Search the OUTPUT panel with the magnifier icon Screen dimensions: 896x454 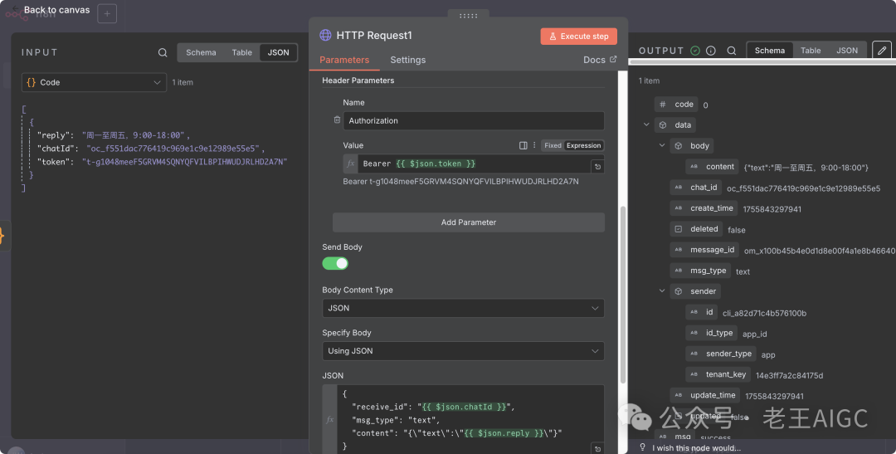pos(732,51)
